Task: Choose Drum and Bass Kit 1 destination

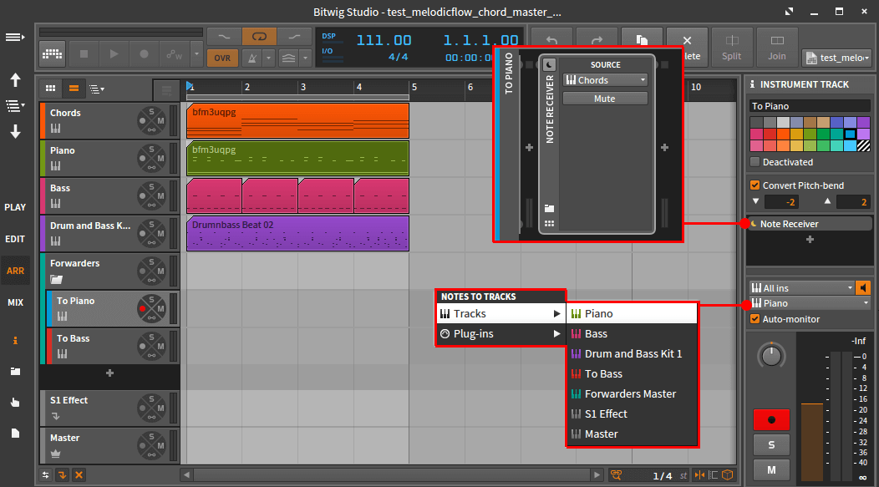Action: tap(633, 353)
